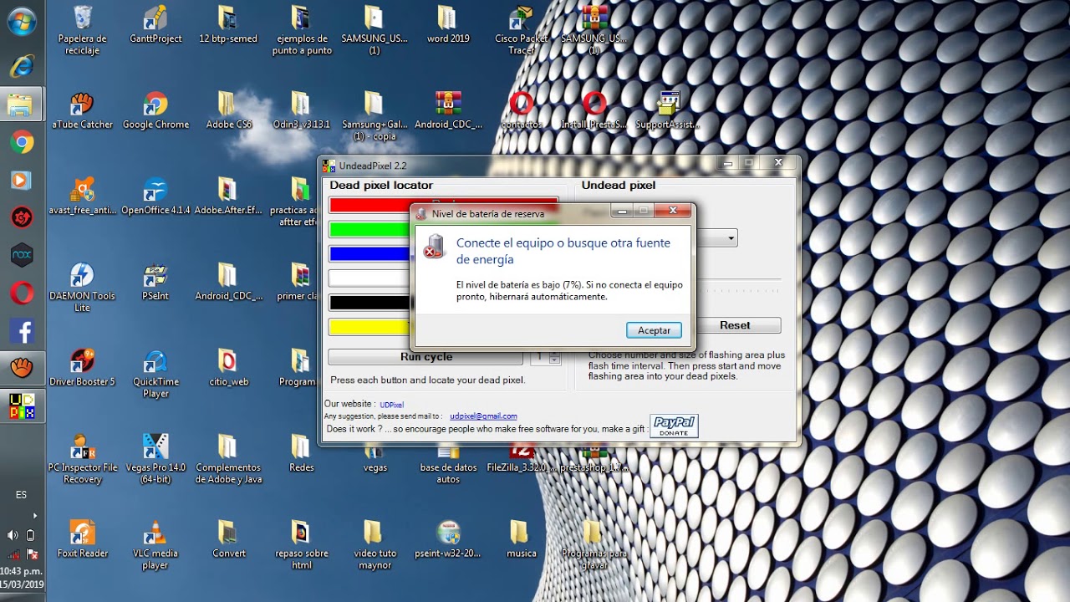Select the Adobe CS6 folder icon
The width and height of the screenshot is (1070, 602).
point(228,111)
